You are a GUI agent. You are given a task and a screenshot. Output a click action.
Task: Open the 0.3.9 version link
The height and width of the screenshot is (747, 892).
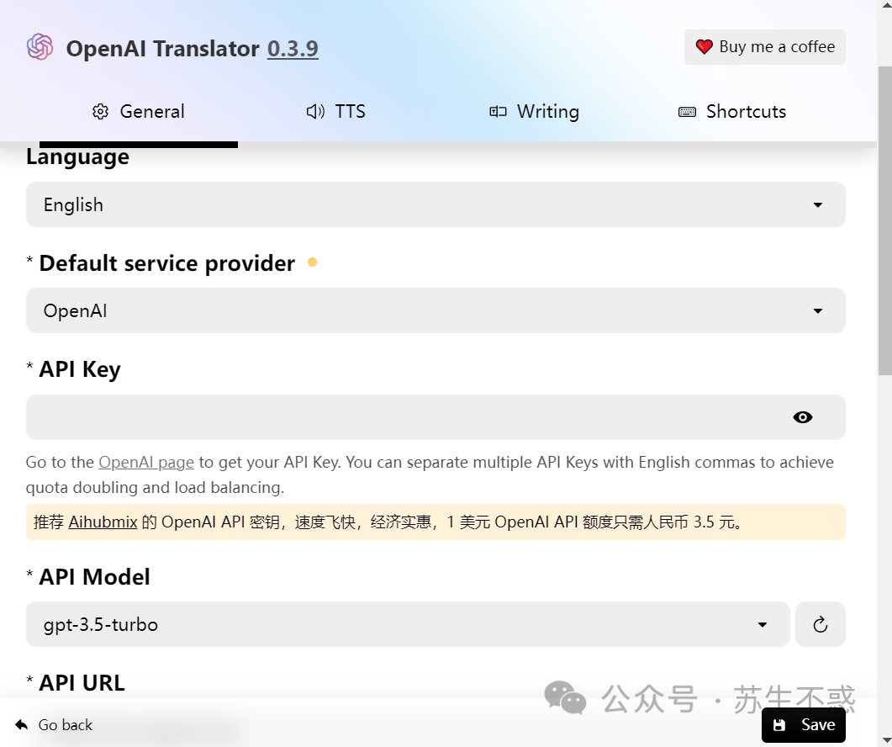293,49
